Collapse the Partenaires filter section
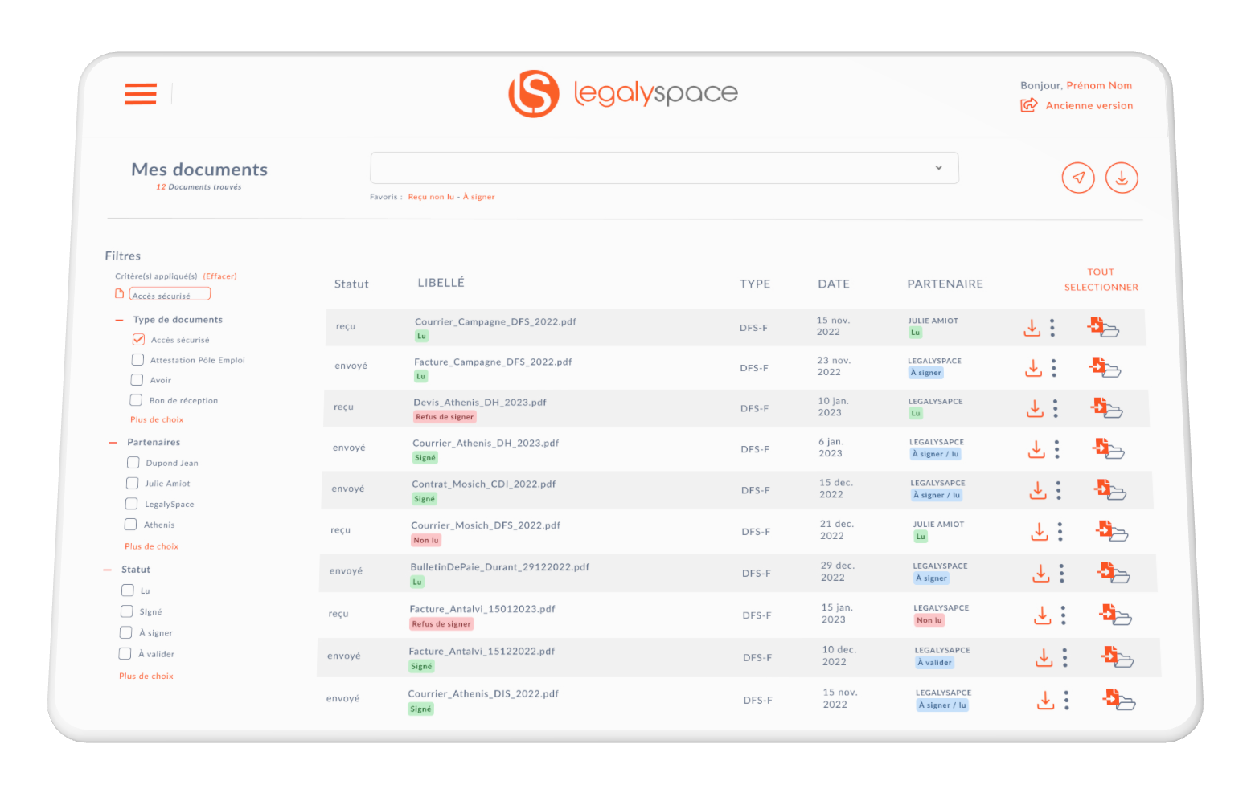This screenshot has height=789, width=1251. pos(113,443)
